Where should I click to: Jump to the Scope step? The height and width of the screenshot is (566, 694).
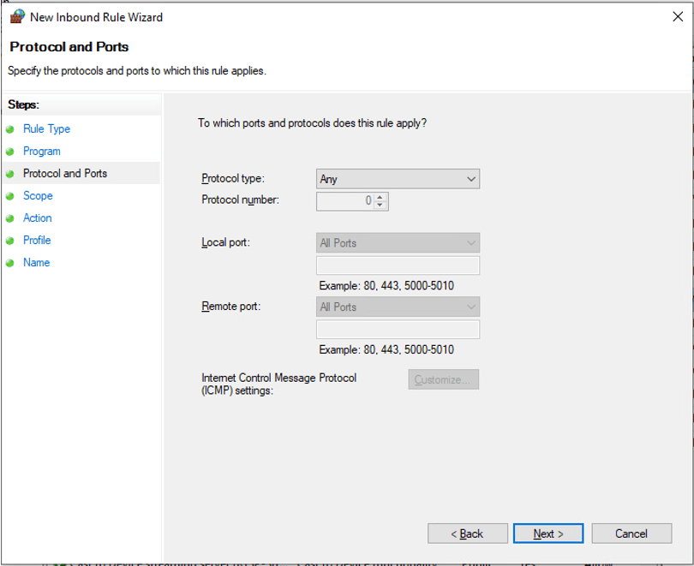tap(38, 195)
